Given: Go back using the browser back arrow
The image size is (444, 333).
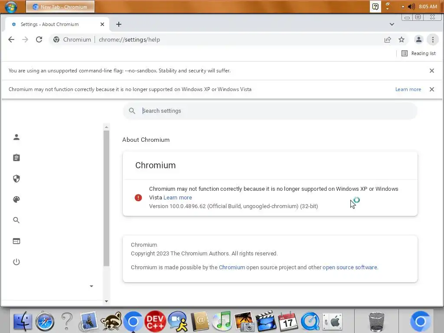Looking at the screenshot, I should tap(11, 39).
